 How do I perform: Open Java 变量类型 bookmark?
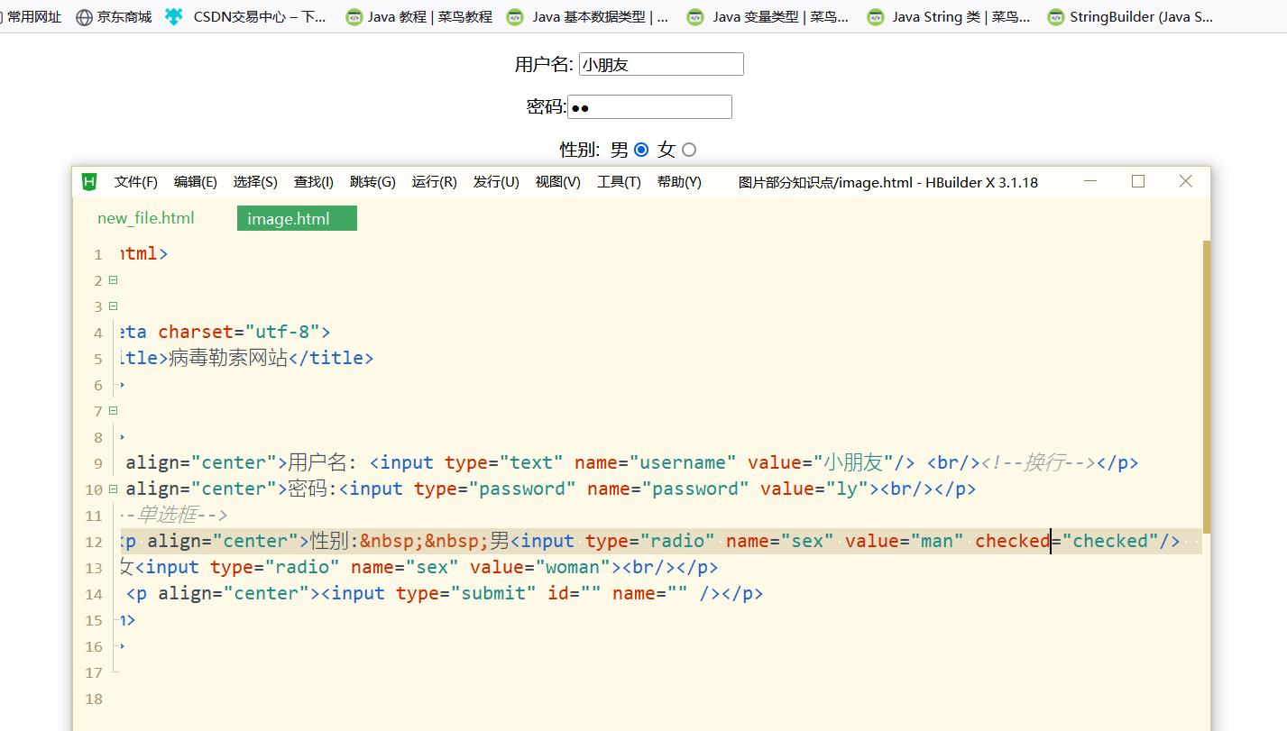(768, 16)
